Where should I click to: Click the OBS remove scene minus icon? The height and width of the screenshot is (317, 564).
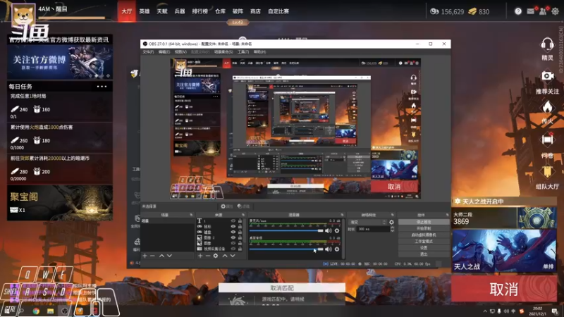152,256
